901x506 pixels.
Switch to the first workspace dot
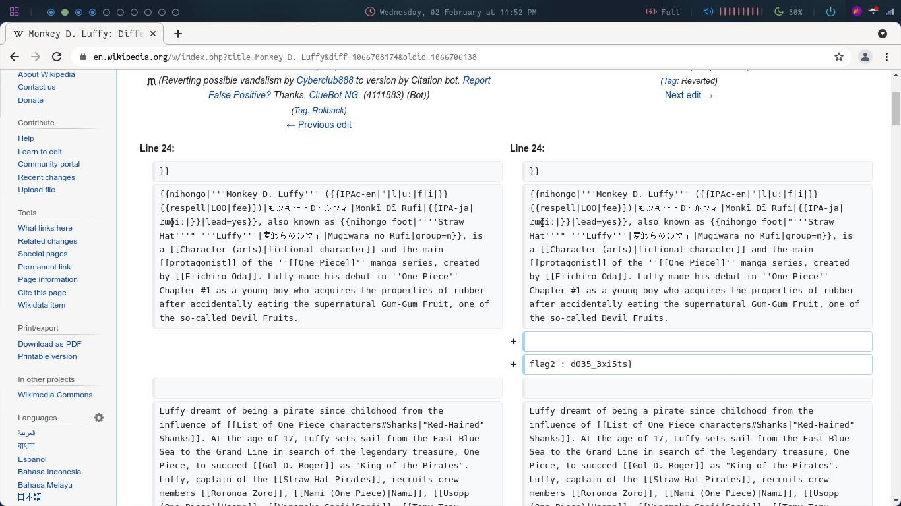point(51,12)
